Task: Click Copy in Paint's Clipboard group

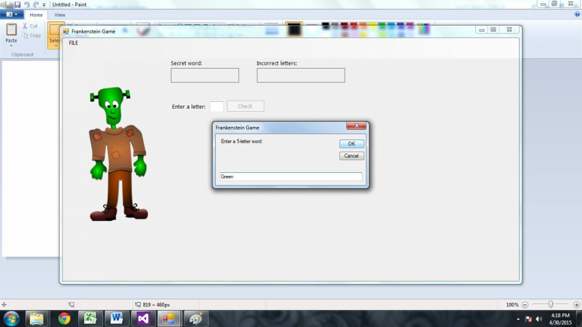Action: pos(32,35)
